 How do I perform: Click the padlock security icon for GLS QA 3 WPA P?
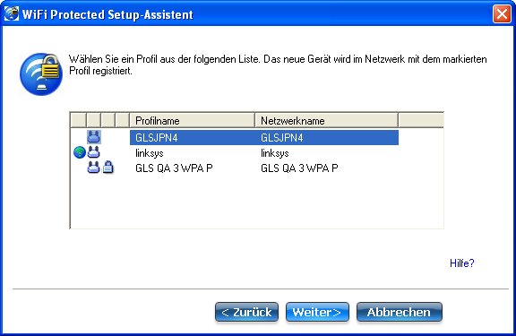107,168
